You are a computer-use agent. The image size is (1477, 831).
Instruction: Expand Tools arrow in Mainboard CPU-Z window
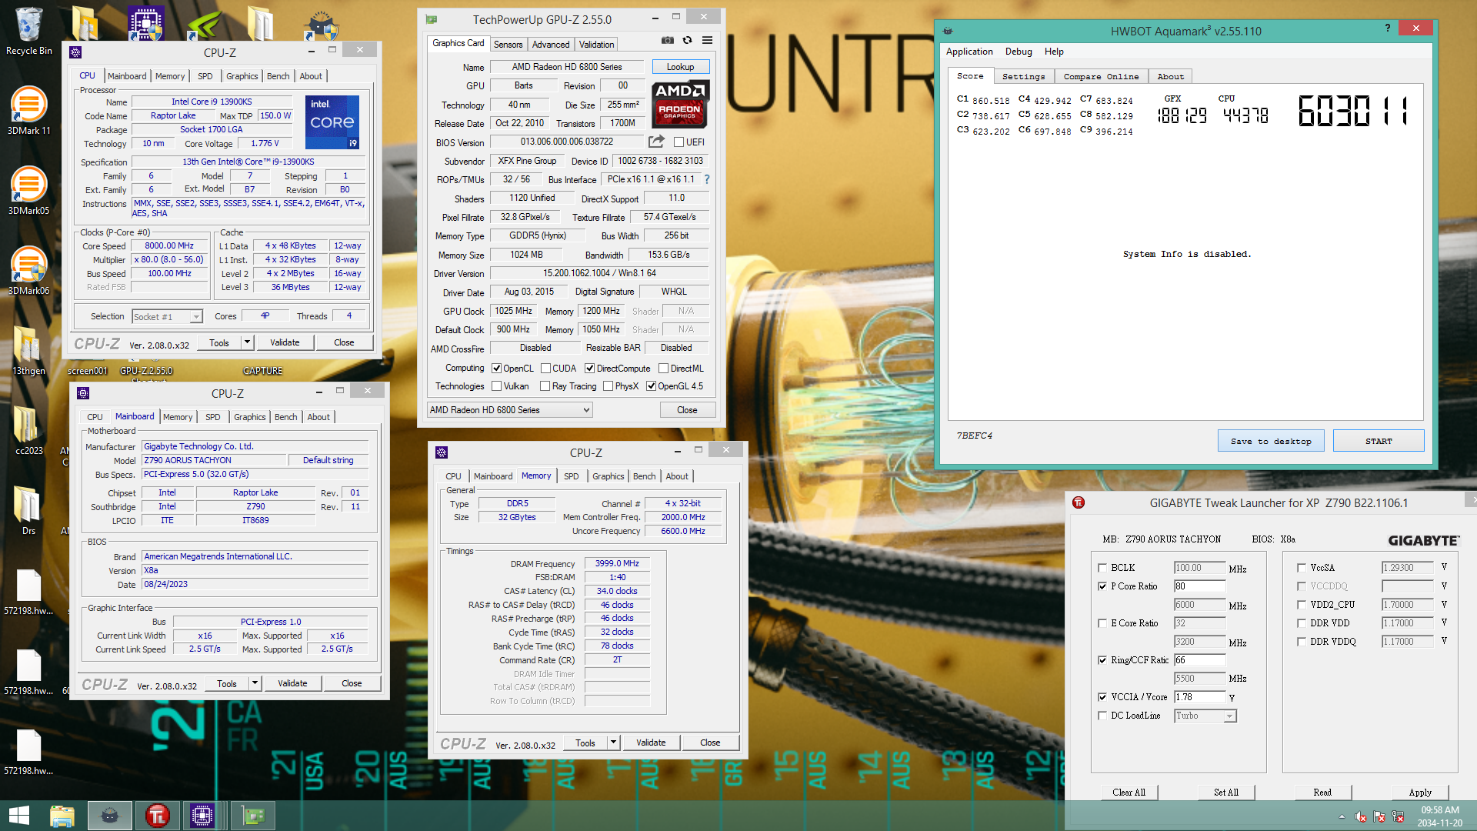click(255, 683)
